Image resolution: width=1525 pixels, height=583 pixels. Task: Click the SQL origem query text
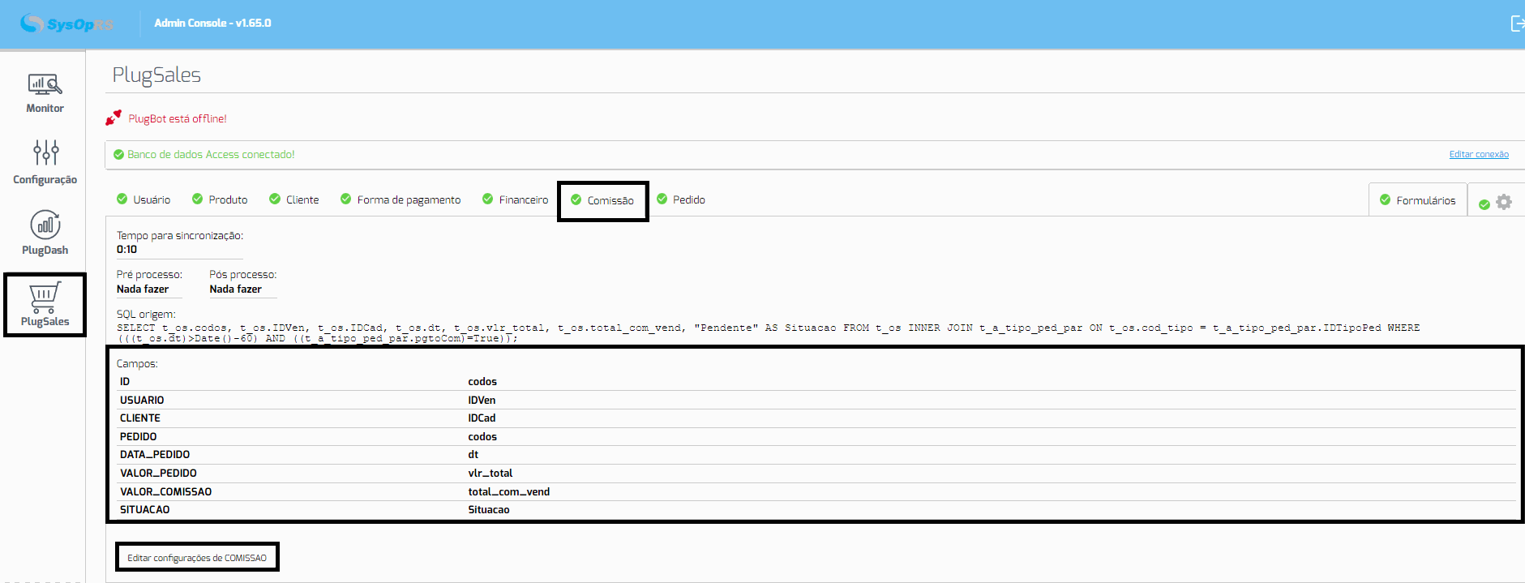click(x=768, y=333)
